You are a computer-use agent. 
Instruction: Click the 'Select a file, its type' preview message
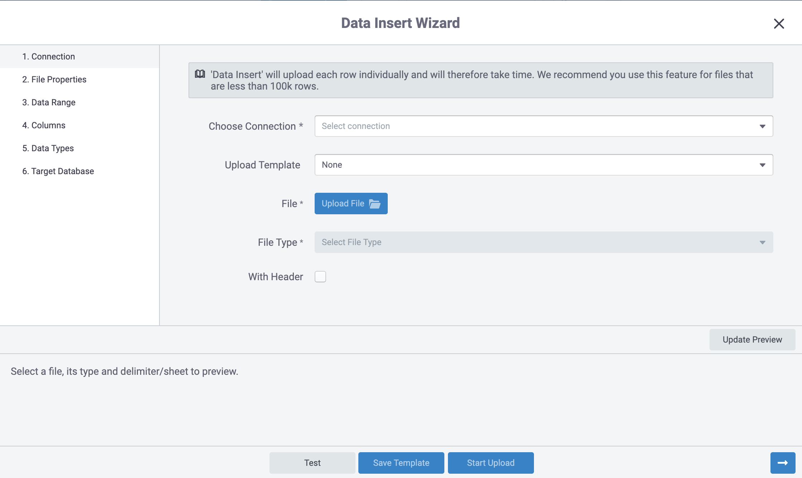click(124, 371)
